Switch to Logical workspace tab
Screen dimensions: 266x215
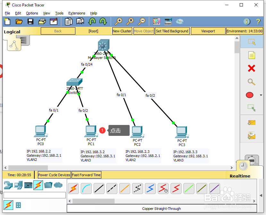pos(12,32)
